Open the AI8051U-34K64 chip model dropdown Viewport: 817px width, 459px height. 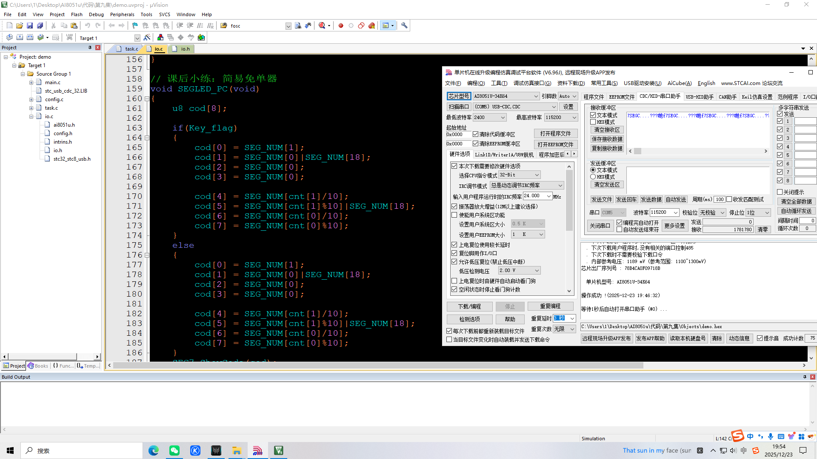[536, 96]
